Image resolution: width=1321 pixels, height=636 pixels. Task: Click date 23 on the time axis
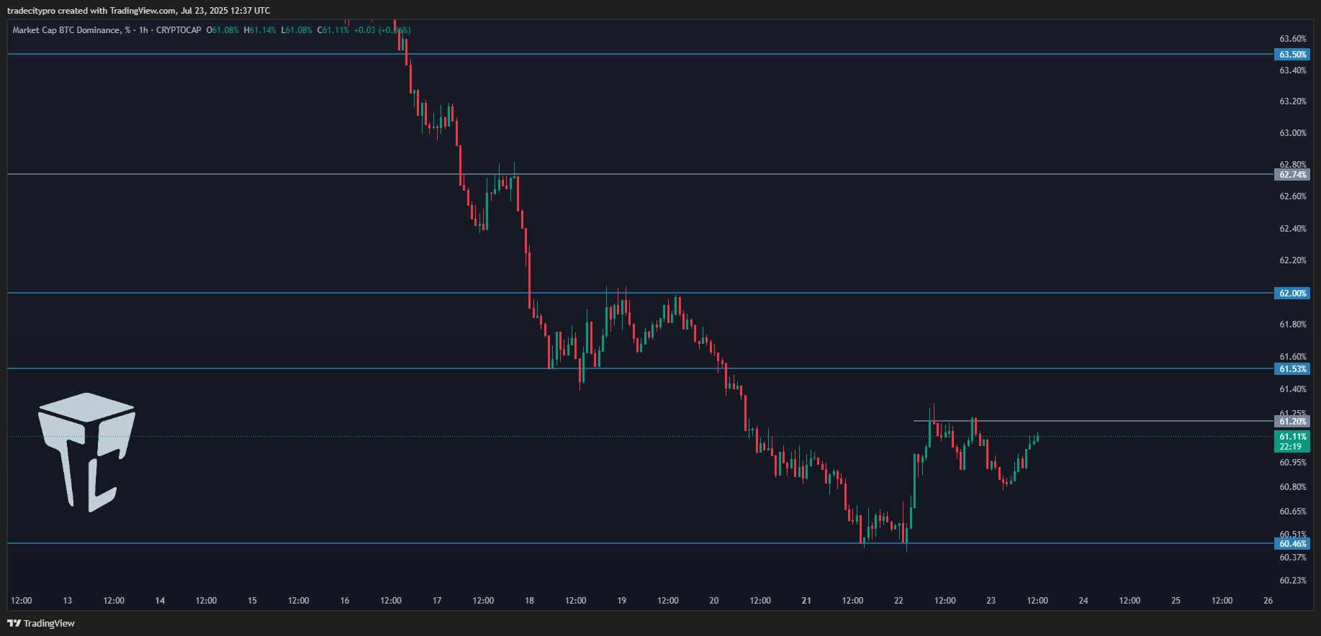[x=991, y=601]
